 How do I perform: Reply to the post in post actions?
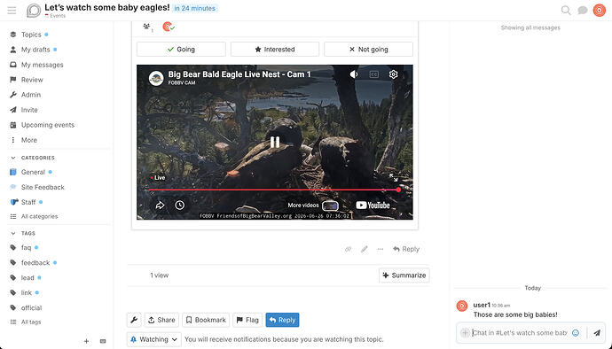[x=406, y=249]
